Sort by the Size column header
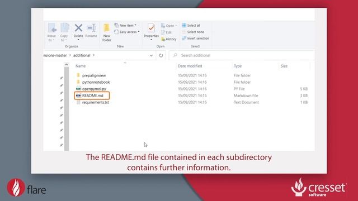Viewport: 358px width, 201px height. click(284, 66)
